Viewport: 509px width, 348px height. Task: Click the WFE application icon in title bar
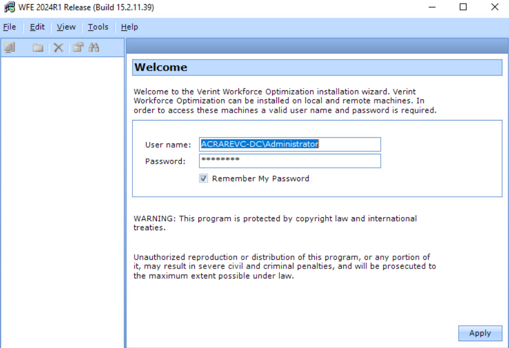coord(9,7)
